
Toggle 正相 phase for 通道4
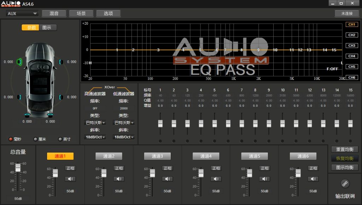coord(216,168)
